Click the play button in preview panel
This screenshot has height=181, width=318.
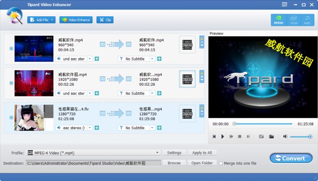coord(222,137)
